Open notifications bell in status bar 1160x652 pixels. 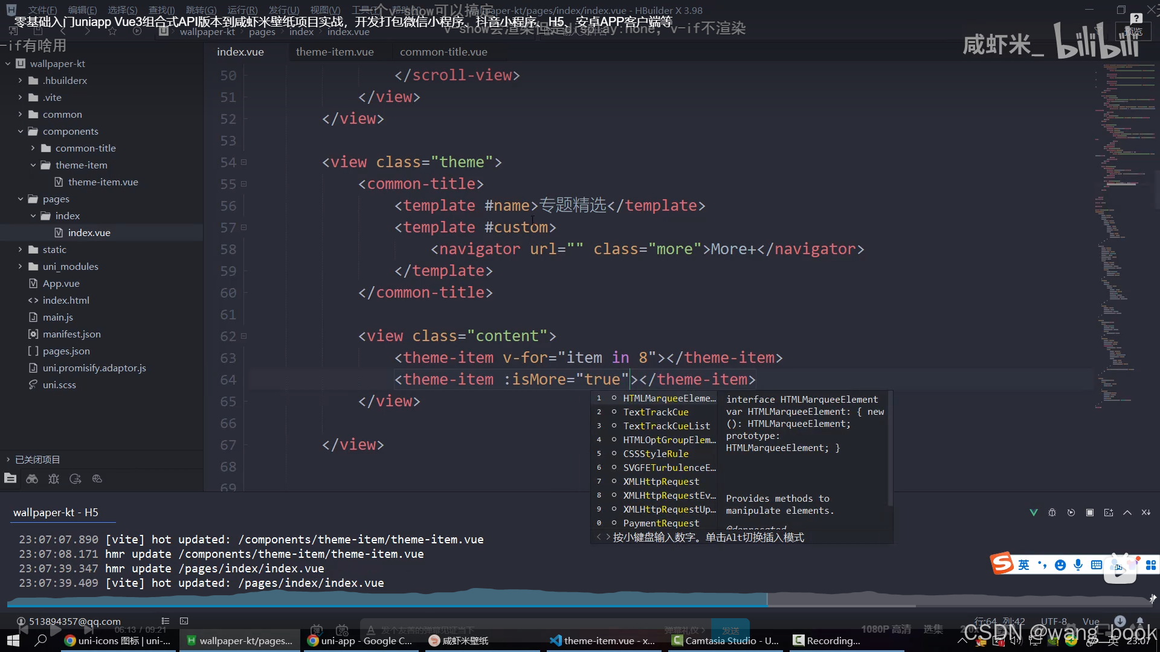pyautogui.click(x=1140, y=621)
